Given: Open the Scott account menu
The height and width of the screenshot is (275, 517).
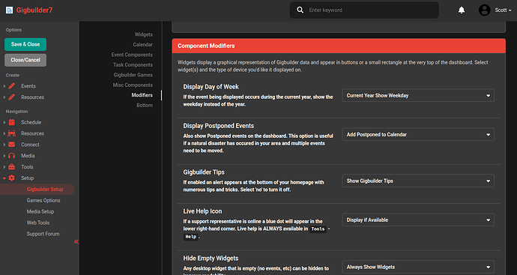Looking at the screenshot, I should click(503, 10).
